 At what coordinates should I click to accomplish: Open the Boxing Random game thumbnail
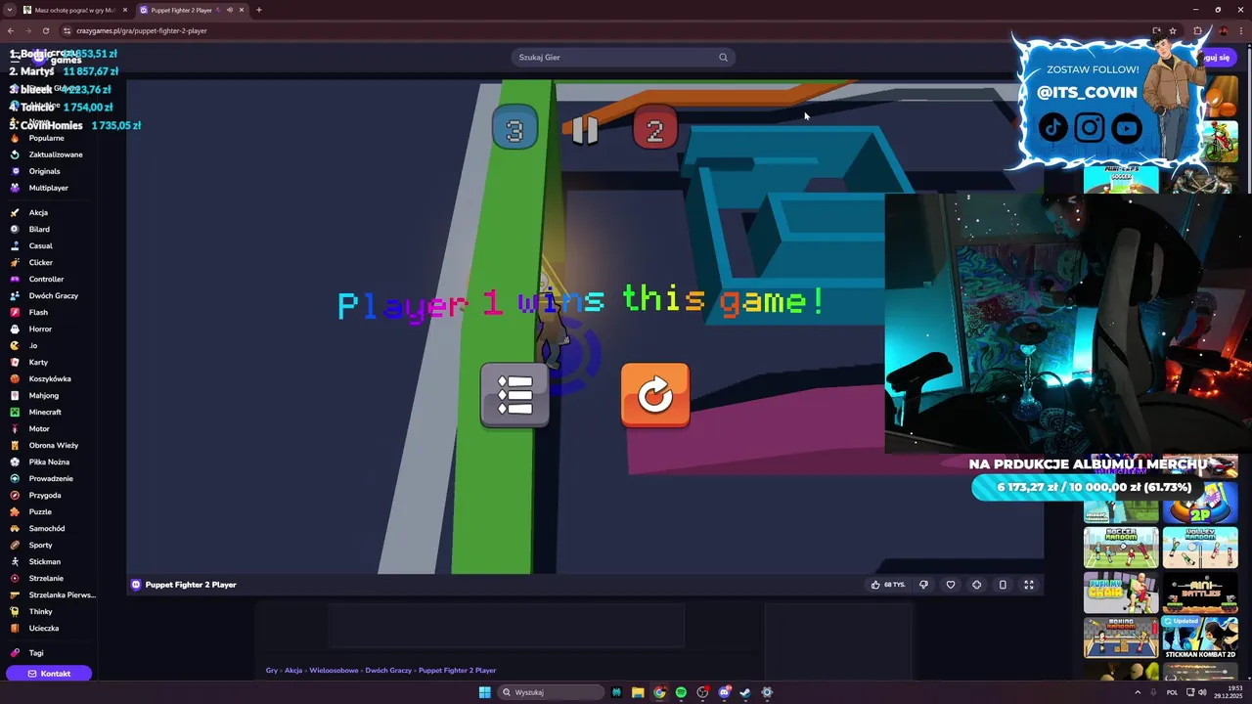click(x=1121, y=638)
